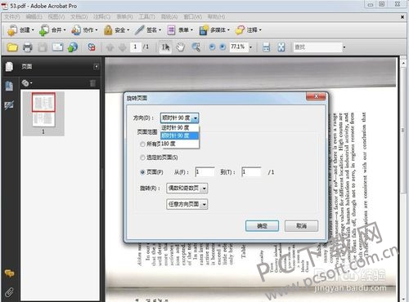409x302 pixels.
Task: Open the View menu
Action: pos(56,17)
